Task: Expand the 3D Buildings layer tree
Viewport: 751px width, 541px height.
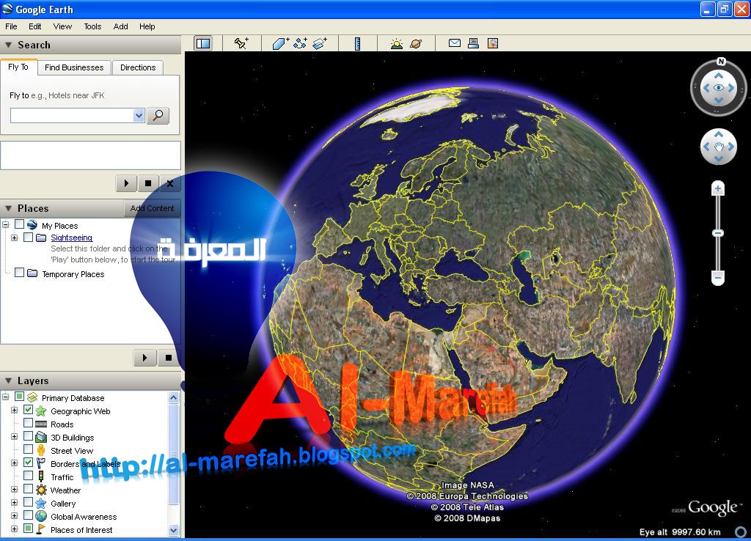Action: [x=14, y=437]
